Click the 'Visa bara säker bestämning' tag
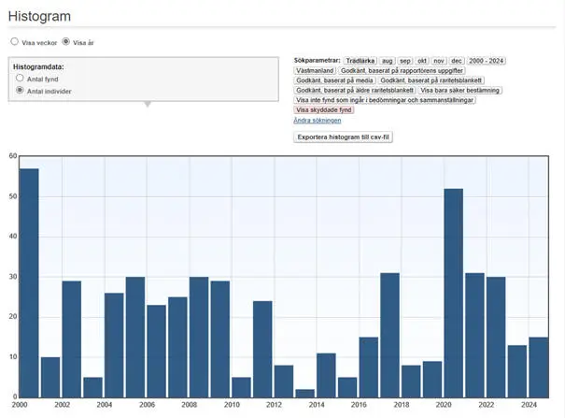This screenshot has width=565, height=418. 459,91
